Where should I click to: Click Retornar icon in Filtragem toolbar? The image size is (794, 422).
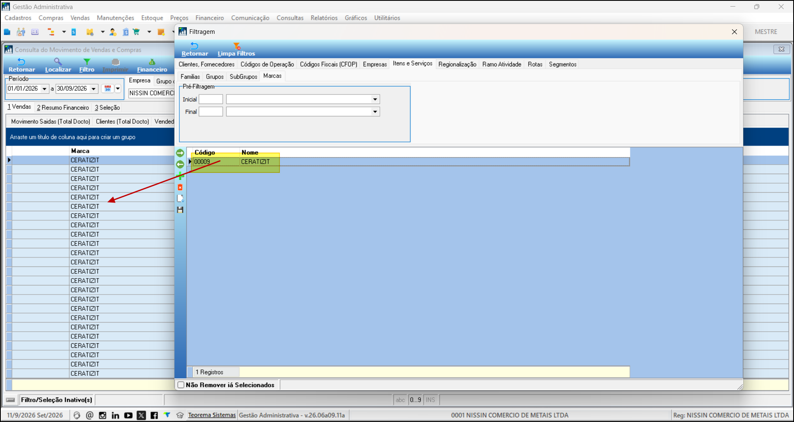click(x=195, y=46)
